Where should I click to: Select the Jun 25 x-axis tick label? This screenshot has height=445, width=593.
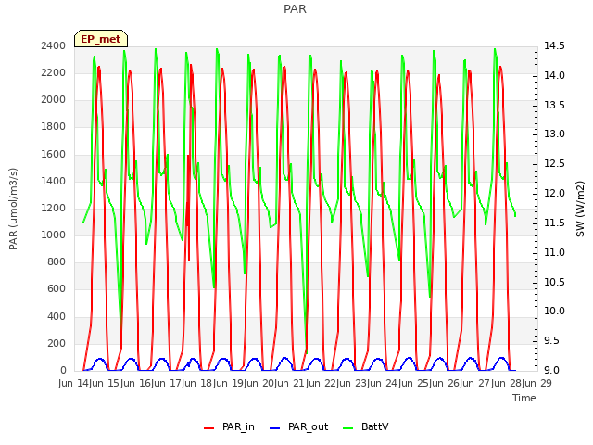point(415,383)
